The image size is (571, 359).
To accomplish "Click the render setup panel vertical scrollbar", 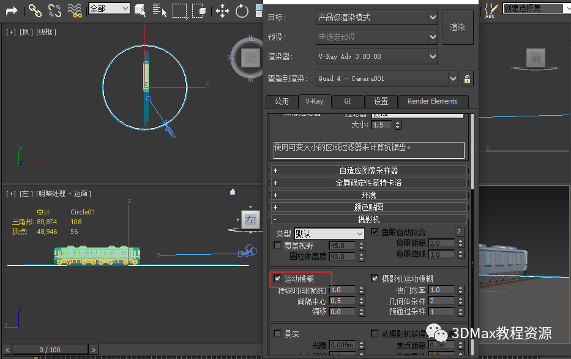I will [x=472, y=151].
